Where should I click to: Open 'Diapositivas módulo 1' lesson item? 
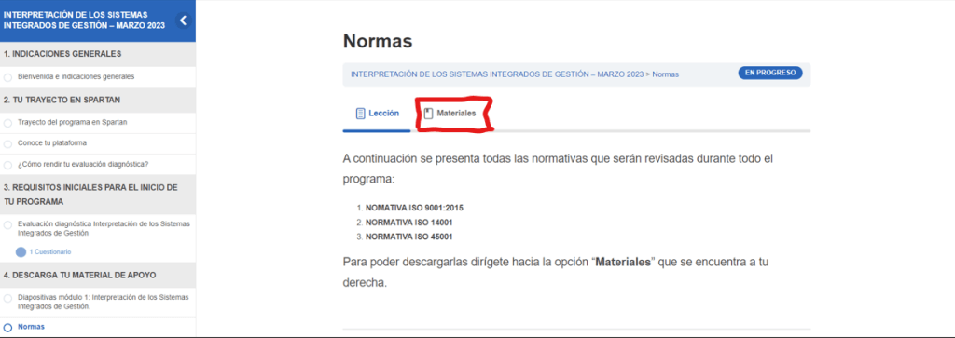pos(103,302)
